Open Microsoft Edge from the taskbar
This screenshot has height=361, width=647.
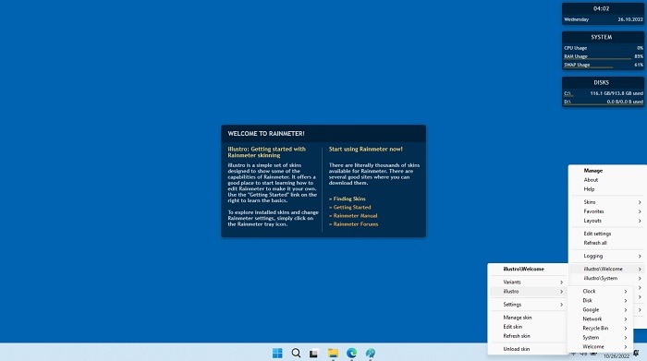(351, 354)
